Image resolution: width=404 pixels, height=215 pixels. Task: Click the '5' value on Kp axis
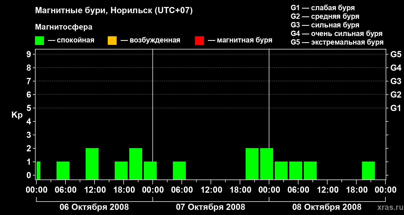(29, 108)
